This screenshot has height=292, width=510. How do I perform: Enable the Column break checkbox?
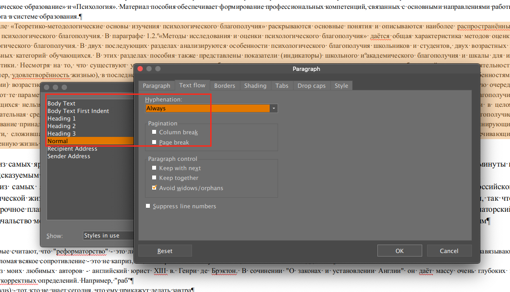pos(154,132)
